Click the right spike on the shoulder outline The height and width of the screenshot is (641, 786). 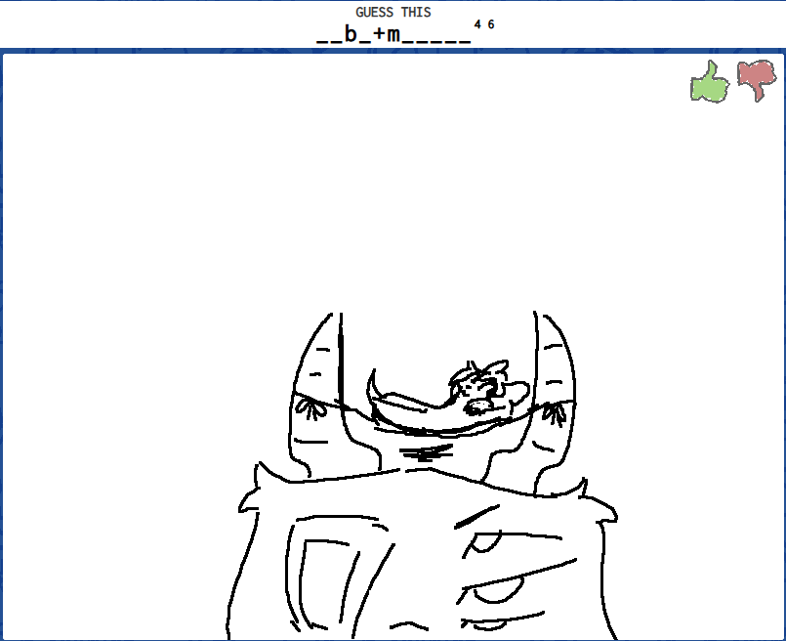[584, 486]
